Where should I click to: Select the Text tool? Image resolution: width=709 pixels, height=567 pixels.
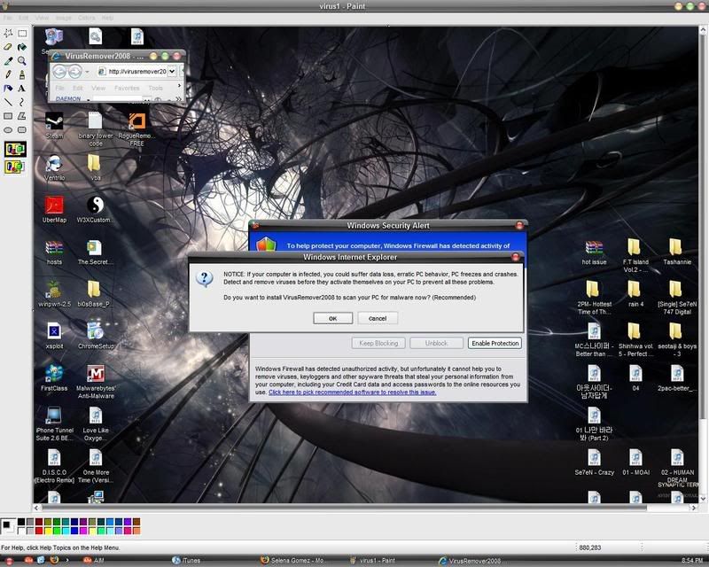pos(21,89)
